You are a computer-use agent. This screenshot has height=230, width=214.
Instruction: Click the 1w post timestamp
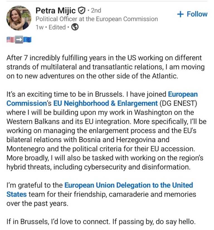[x=39, y=27]
